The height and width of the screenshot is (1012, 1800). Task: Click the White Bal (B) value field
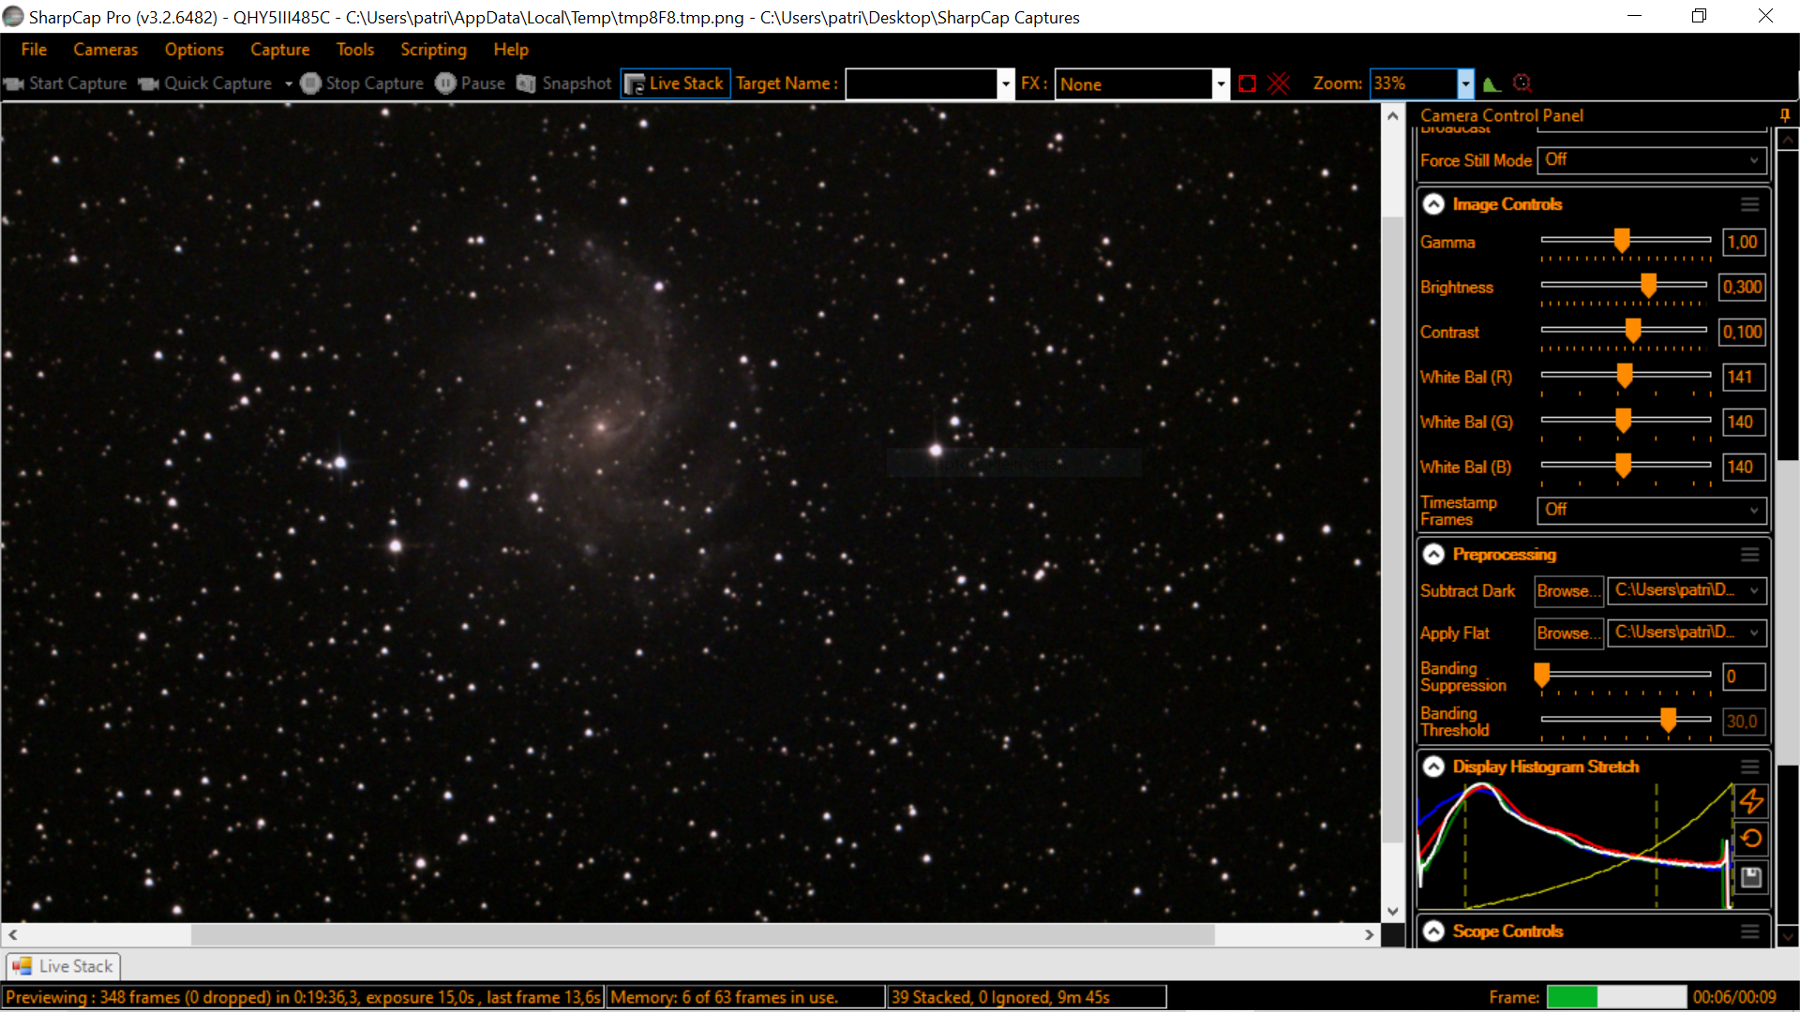(x=1744, y=468)
